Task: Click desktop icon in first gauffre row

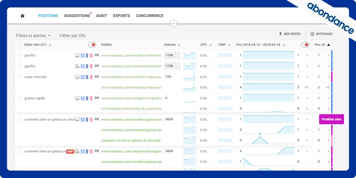Action: click(77, 55)
